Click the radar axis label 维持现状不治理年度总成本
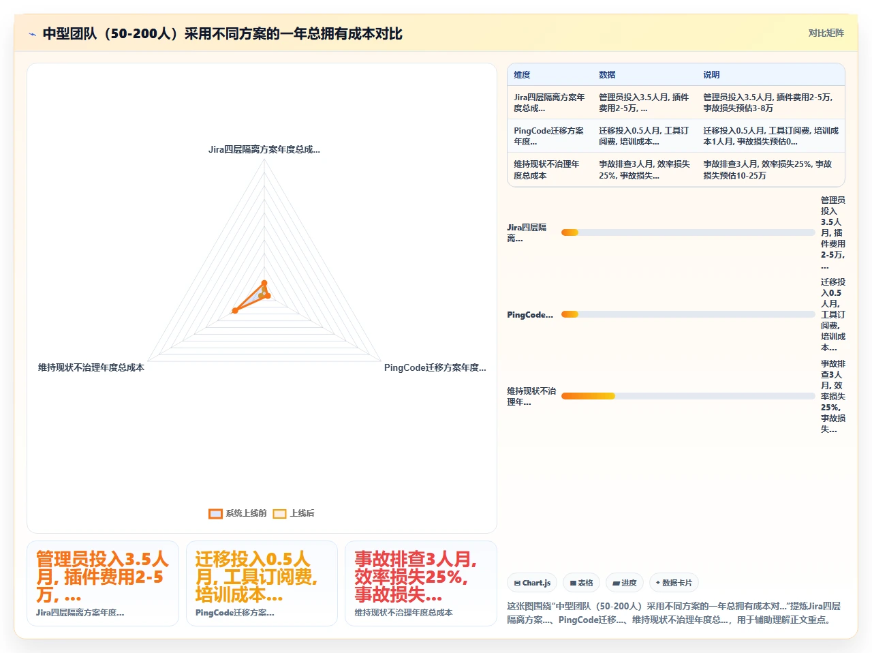This screenshot has width=872, height=653. coord(91,367)
